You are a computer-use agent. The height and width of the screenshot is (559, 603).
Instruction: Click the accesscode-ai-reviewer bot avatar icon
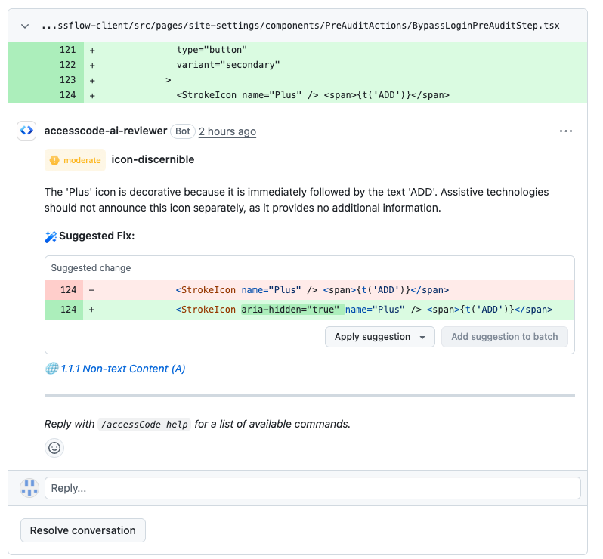click(26, 131)
